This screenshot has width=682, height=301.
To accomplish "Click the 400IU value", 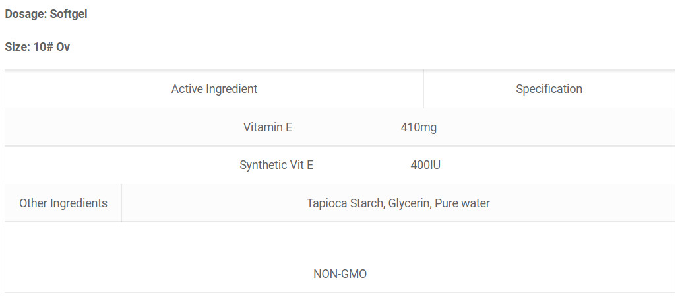I will [x=425, y=166].
